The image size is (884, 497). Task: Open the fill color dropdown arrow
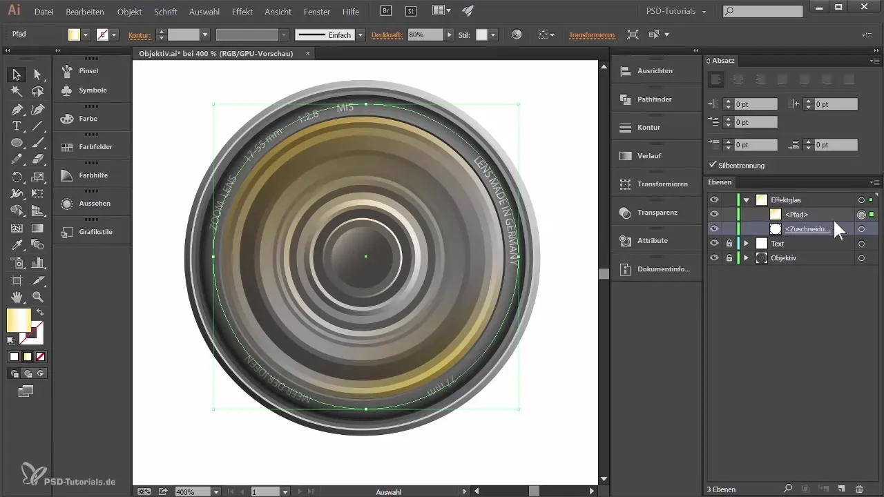[x=86, y=35]
